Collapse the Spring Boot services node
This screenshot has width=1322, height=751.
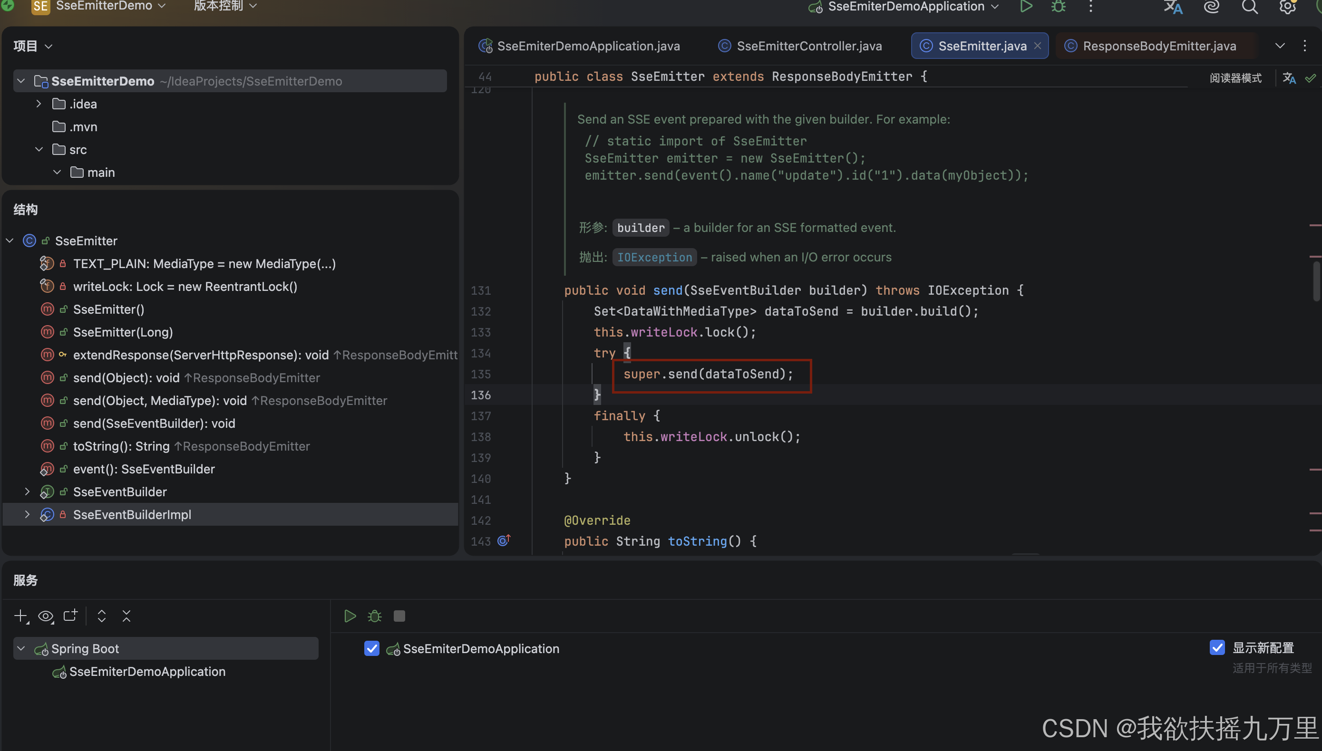point(21,648)
